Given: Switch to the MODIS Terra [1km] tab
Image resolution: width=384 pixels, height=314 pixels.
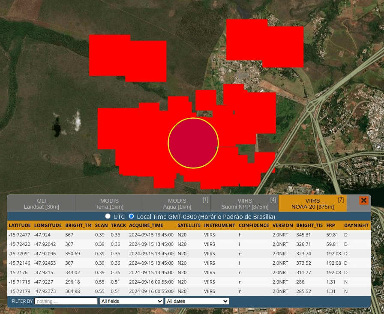Looking at the screenshot, I should pos(109,203).
